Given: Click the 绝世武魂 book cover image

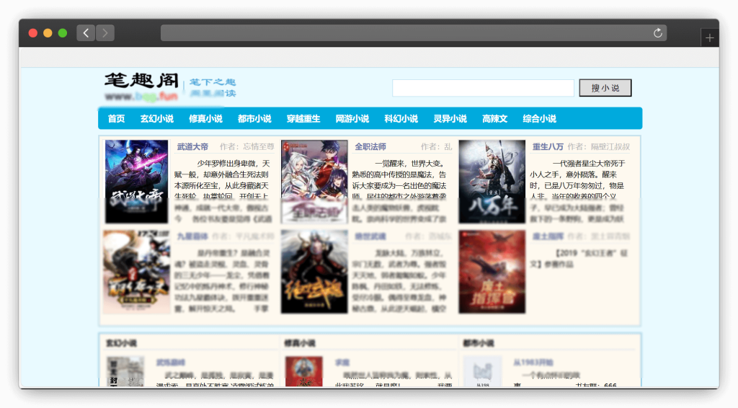Looking at the screenshot, I should (x=314, y=272).
